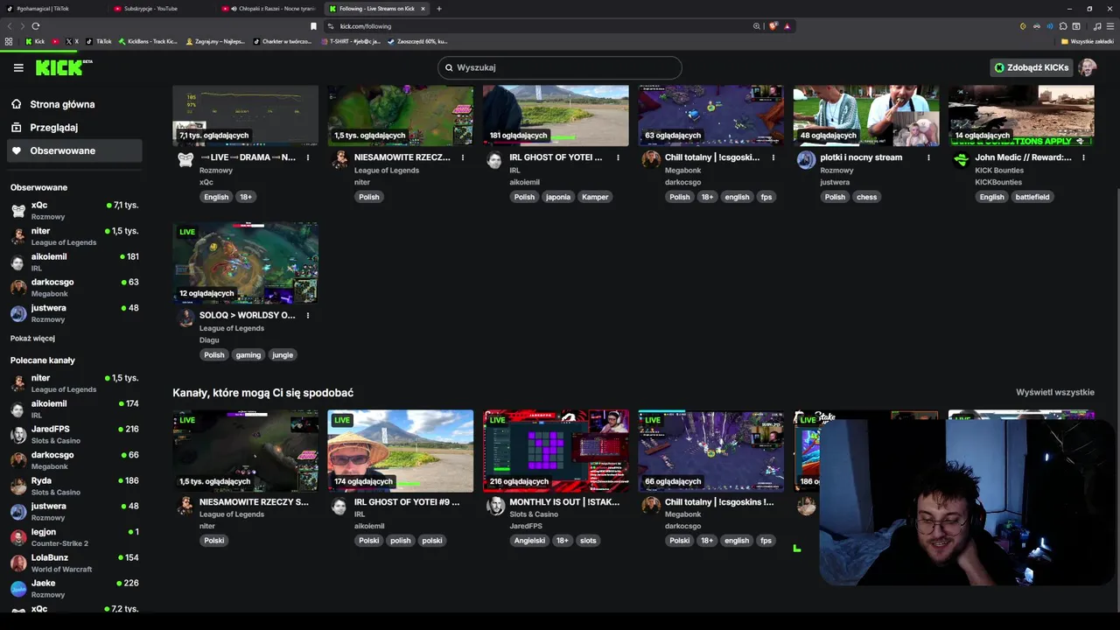
Task: Open the apps grid icon in bookmarks bar
Action: pyautogui.click(x=10, y=41)
